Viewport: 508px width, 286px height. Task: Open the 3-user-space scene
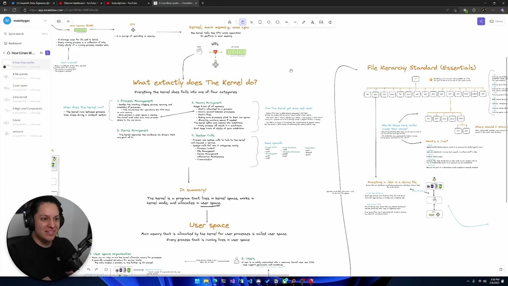pos(26,87)
